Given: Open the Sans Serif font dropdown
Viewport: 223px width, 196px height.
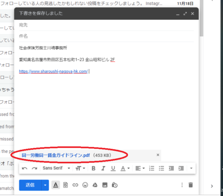Looking at the screenshot, I should (56, 168).
